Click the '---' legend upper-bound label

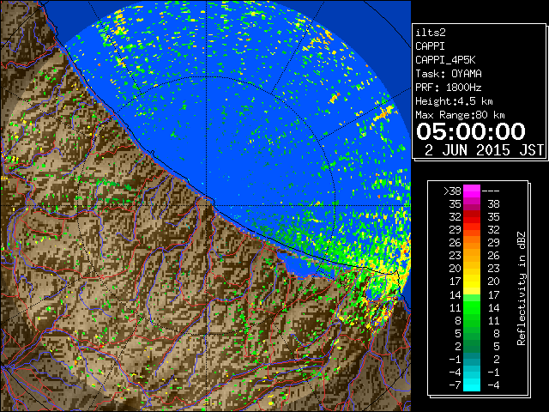pos(491,191)
